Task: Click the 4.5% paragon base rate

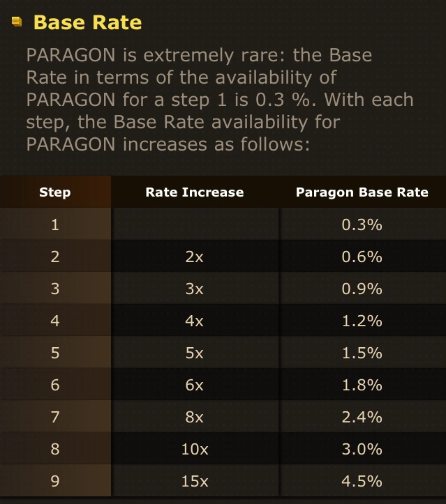Action: pos(362,481)
